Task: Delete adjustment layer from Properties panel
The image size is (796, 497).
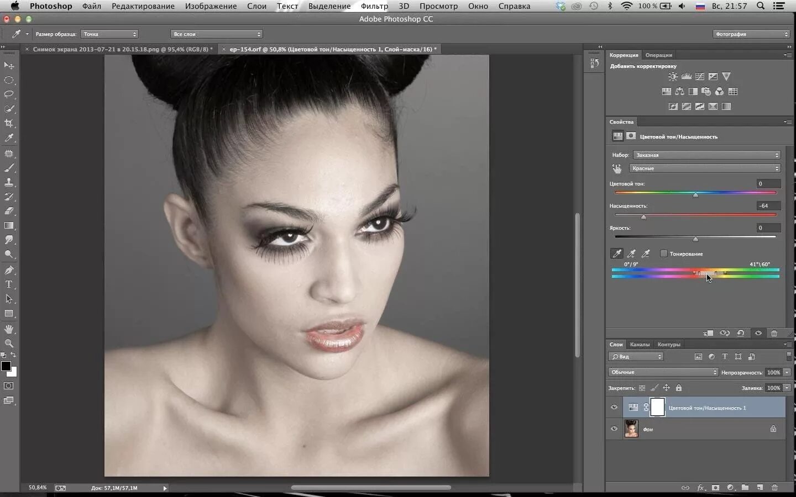Action: [x=774, y=333]
